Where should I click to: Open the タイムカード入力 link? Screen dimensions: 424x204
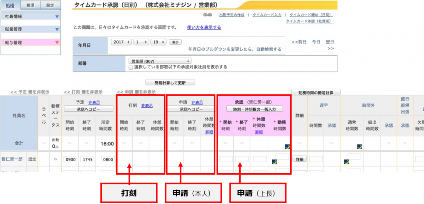tap(267, 15)
